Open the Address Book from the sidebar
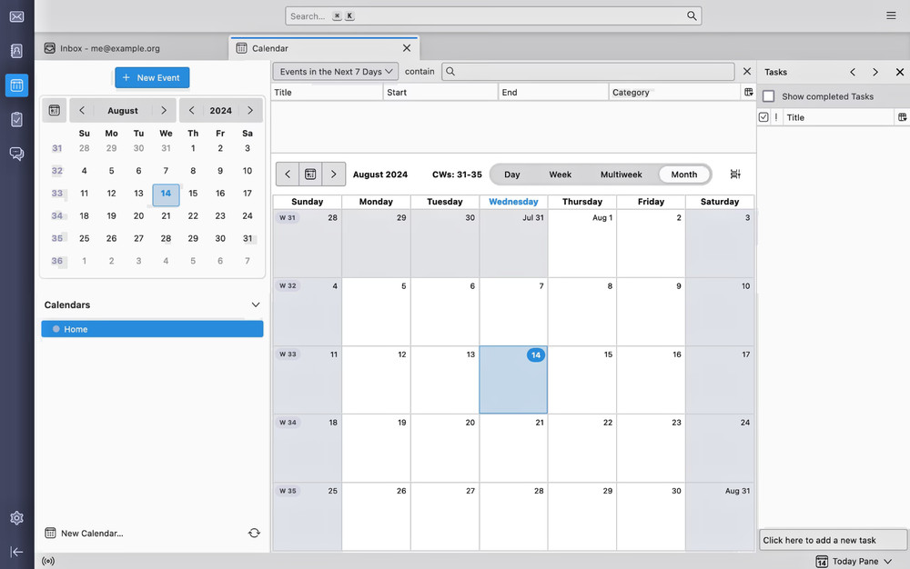 [15, 50]
